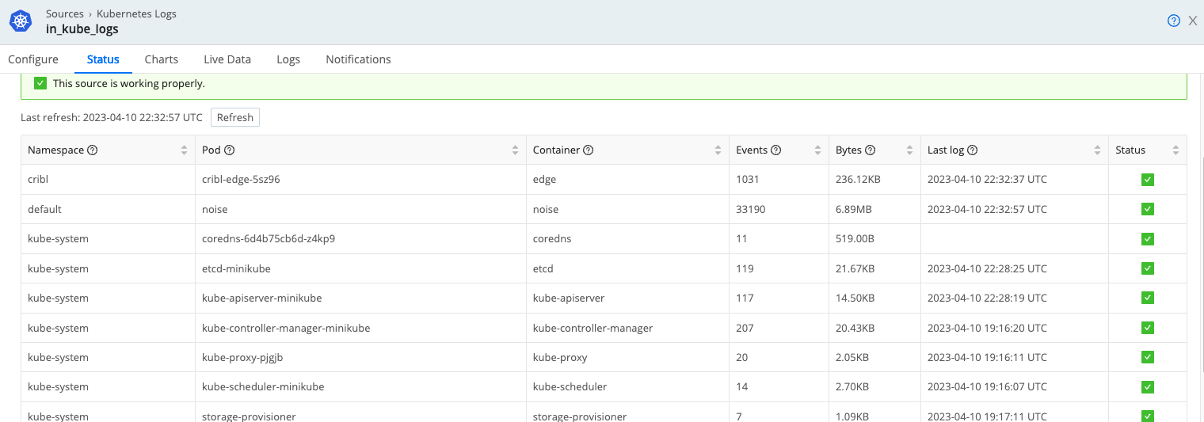
Task: Select the Status tab
Action: [103, 59]
